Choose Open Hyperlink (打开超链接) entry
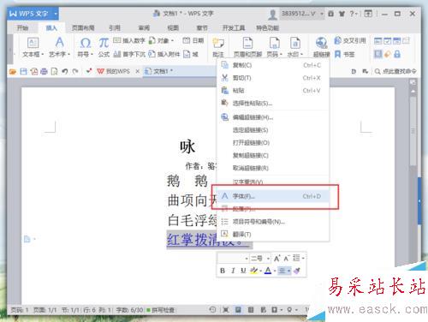 click(273, 143)
